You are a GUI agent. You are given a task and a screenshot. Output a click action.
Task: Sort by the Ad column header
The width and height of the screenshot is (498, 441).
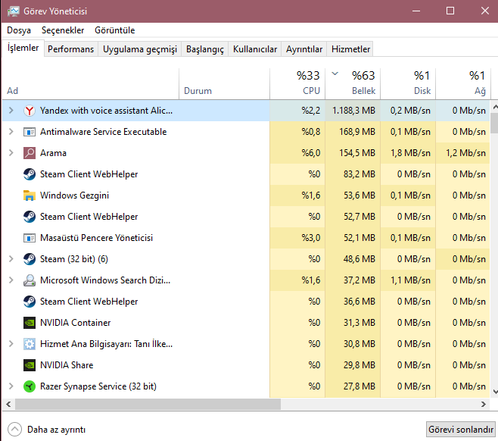(x=91, y=84)
